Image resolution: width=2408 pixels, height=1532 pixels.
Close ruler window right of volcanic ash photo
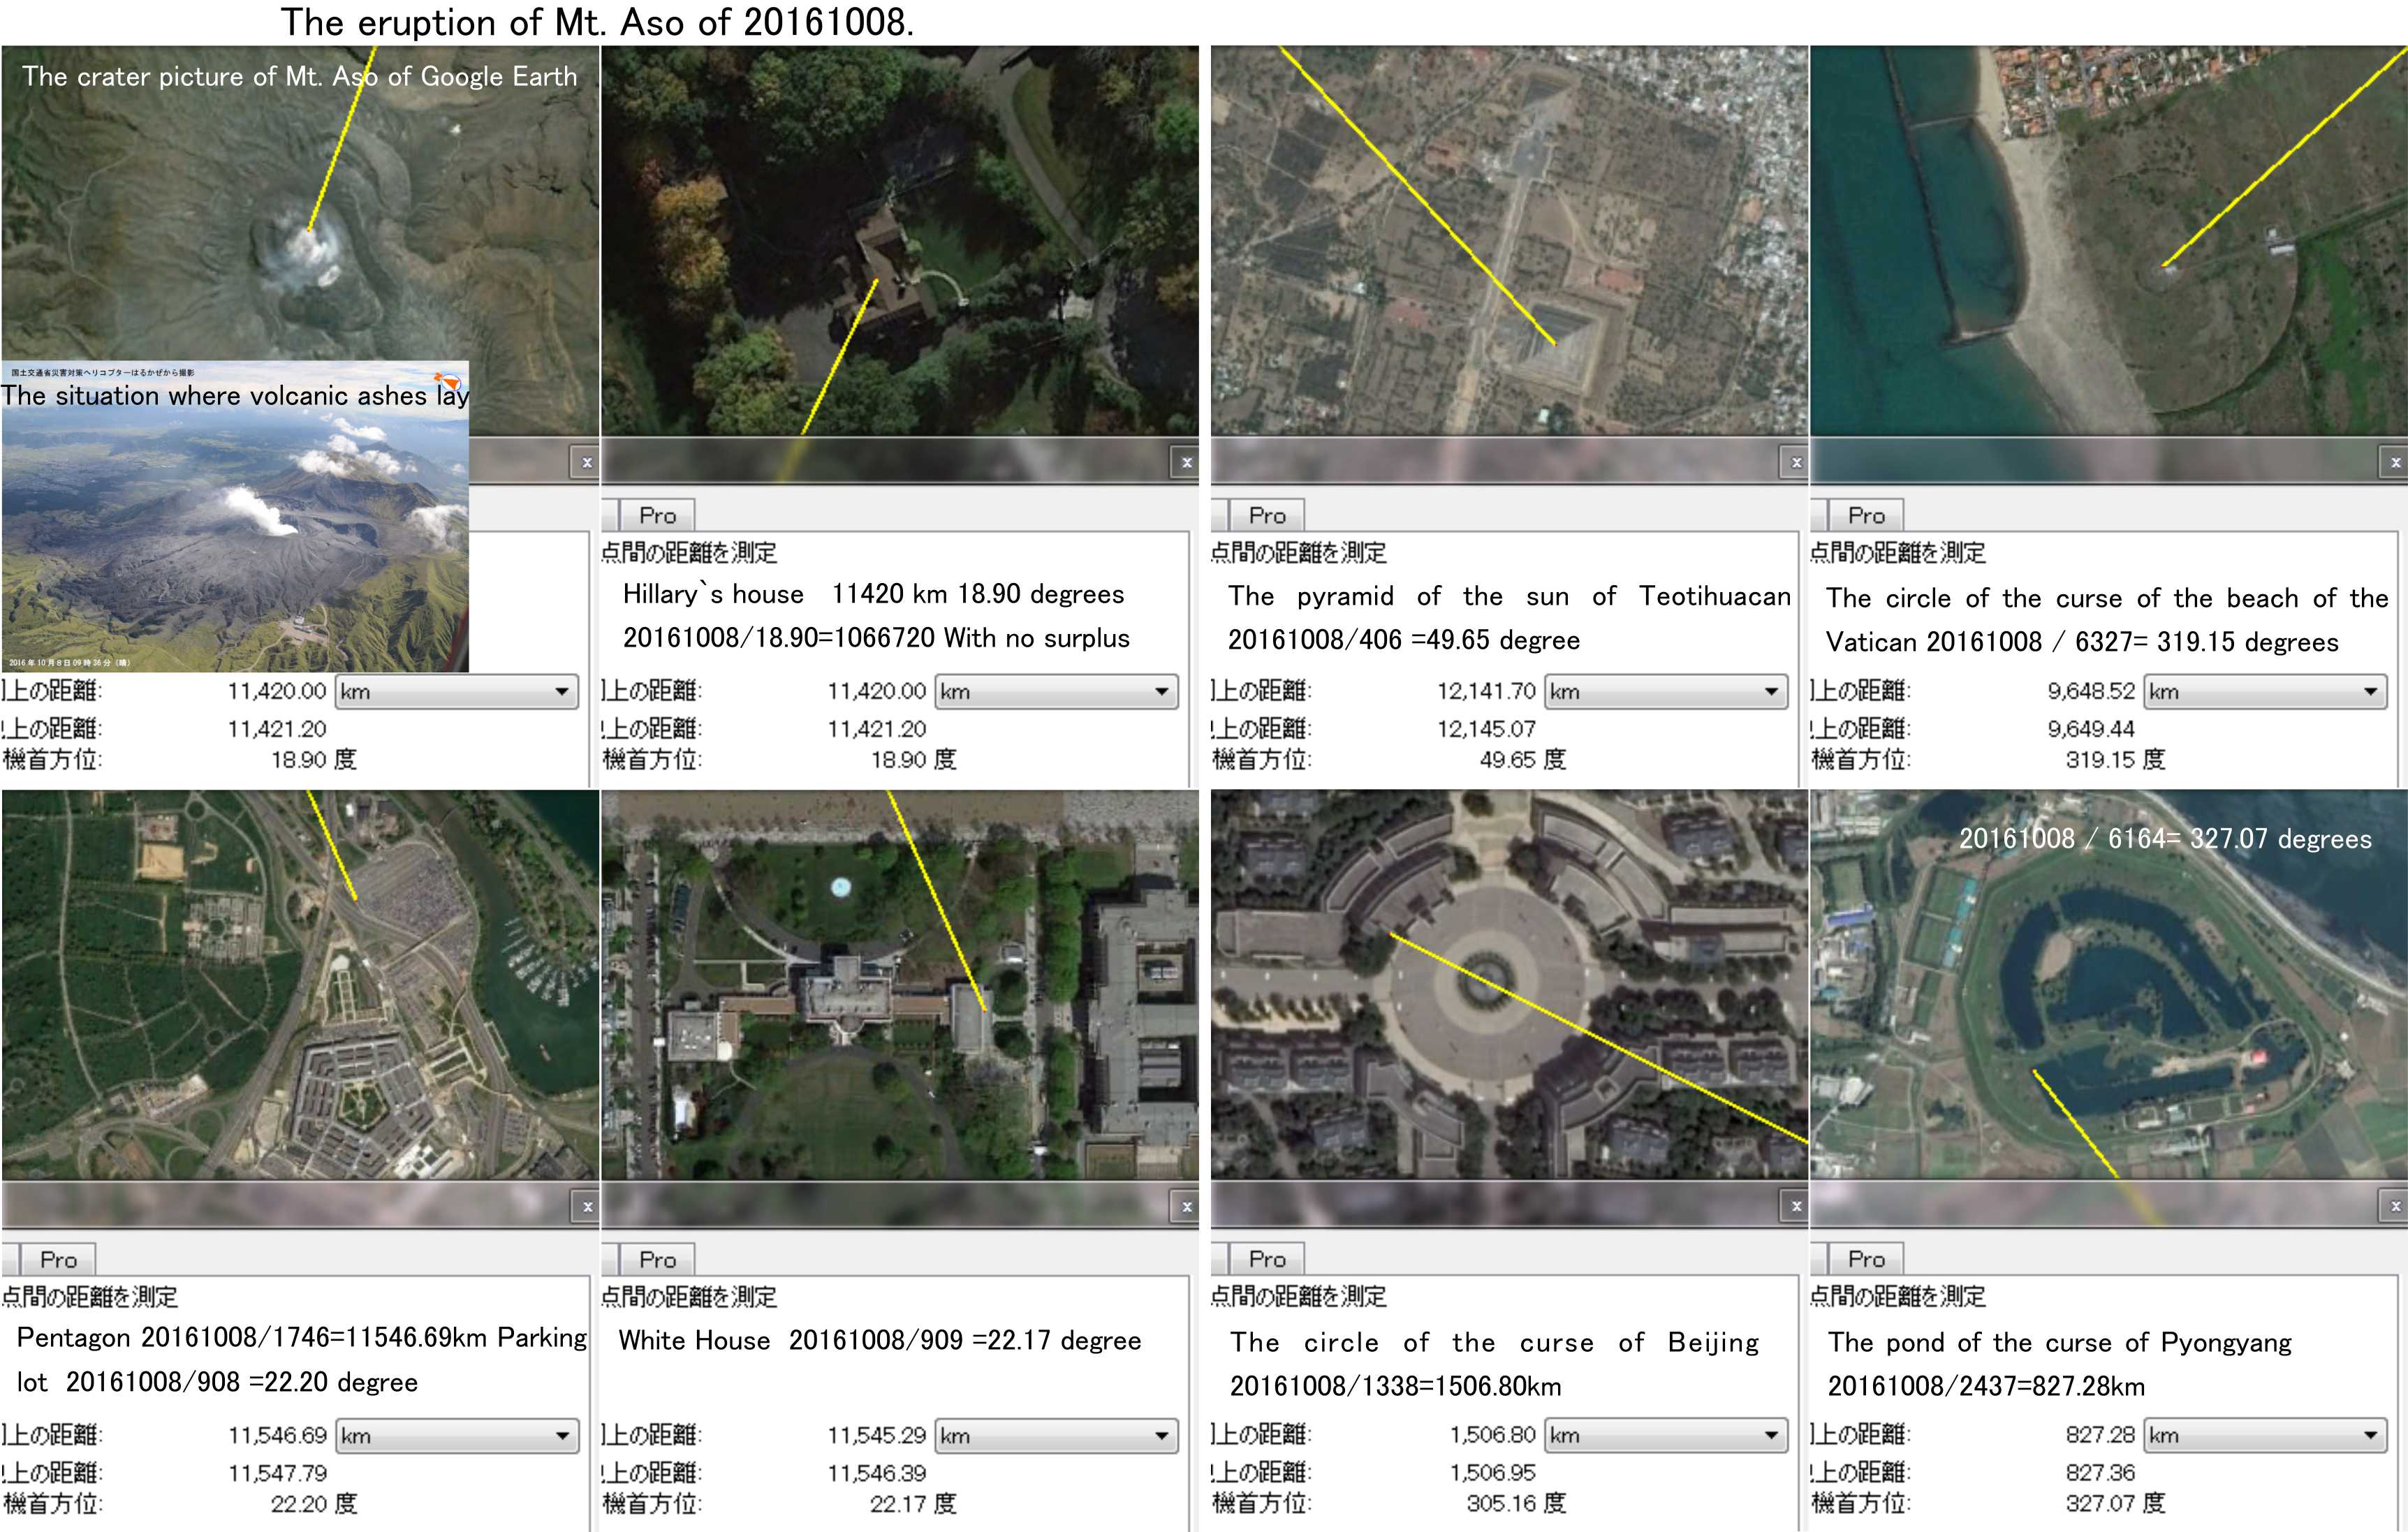pos(587,462)
